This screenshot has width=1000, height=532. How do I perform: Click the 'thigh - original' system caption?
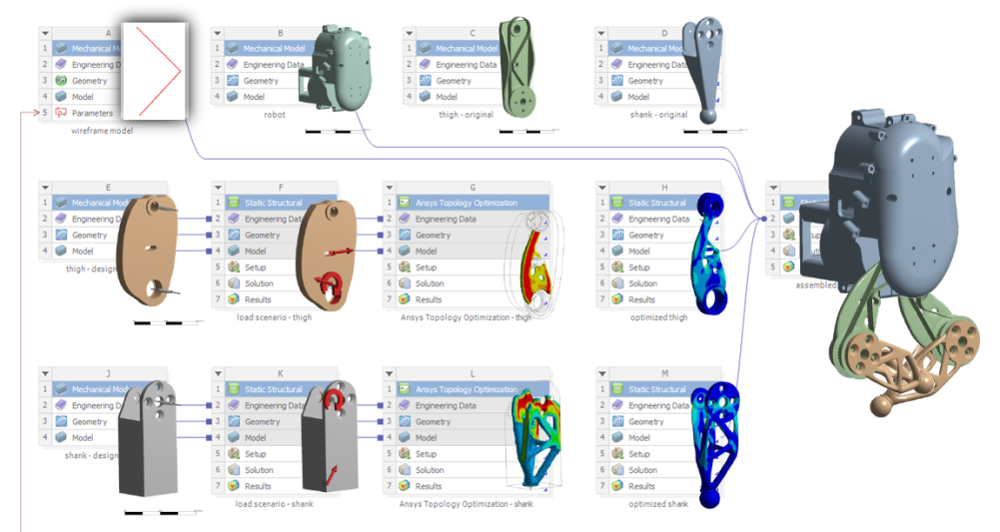466,115
